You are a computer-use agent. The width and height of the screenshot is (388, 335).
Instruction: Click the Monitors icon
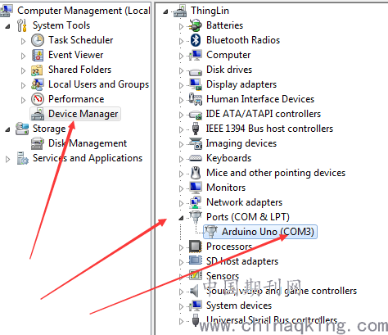click(196, 188)
